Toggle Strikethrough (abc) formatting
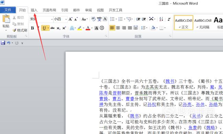The image size is (223, 134). pos(52,28)
